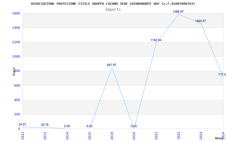Click the Euro y-axis title
This screenshot has width=226, height=141.
[14, 71]
